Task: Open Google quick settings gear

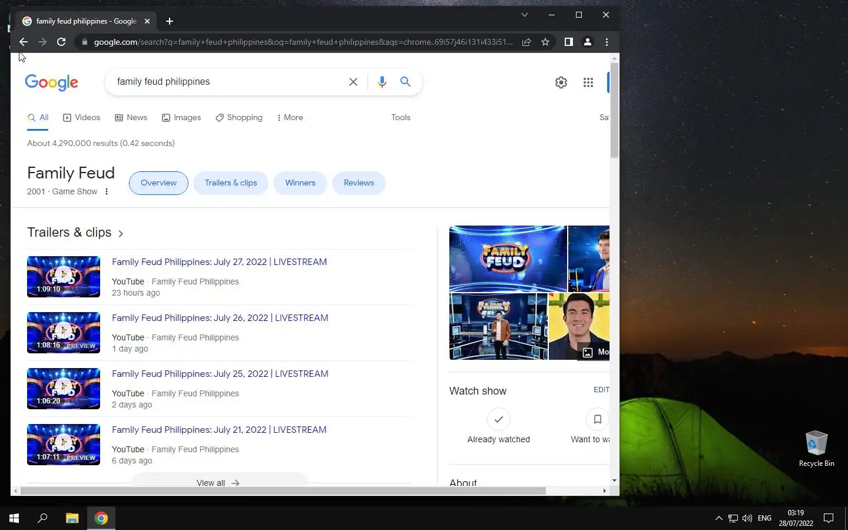Action: (561, 82)
